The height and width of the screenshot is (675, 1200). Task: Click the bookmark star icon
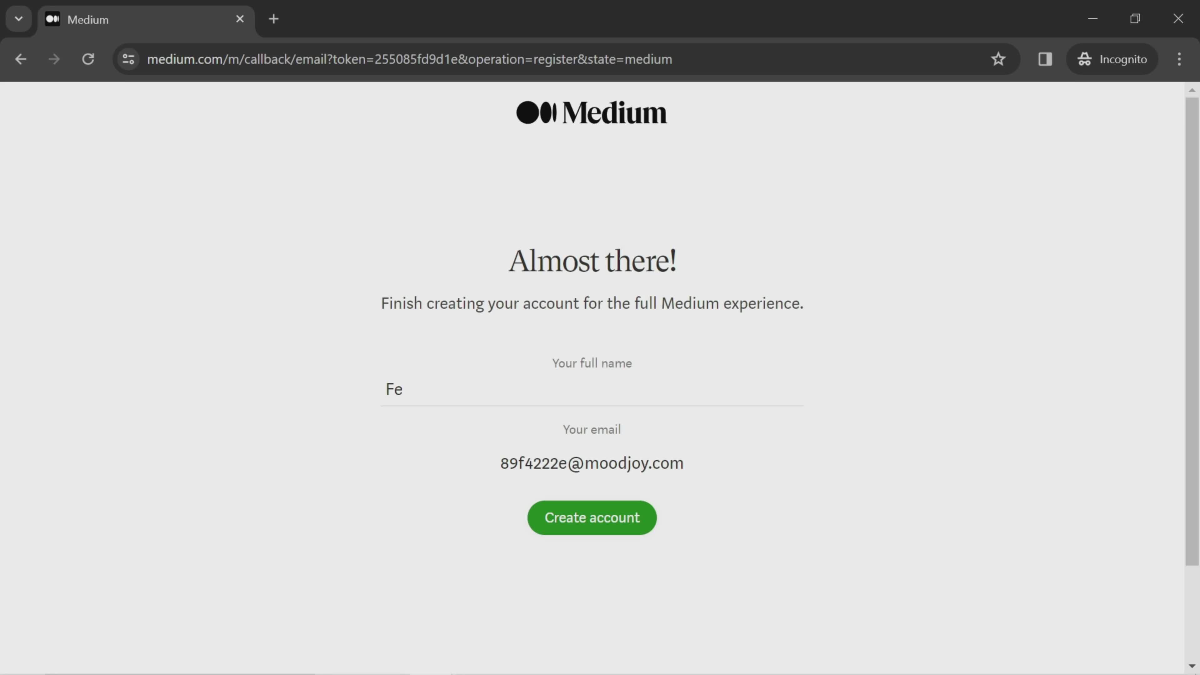click(x=998, y=58)
